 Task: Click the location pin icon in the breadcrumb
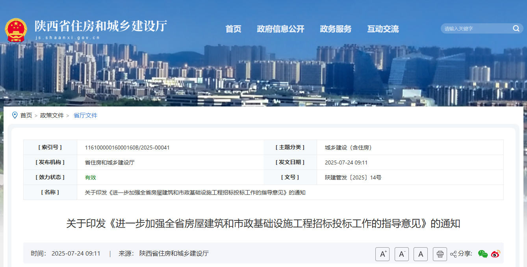14,115
